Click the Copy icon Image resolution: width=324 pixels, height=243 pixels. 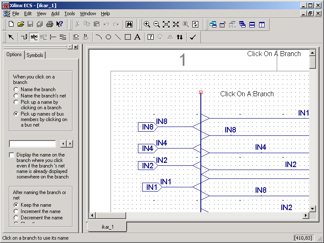tap(87, 24)
